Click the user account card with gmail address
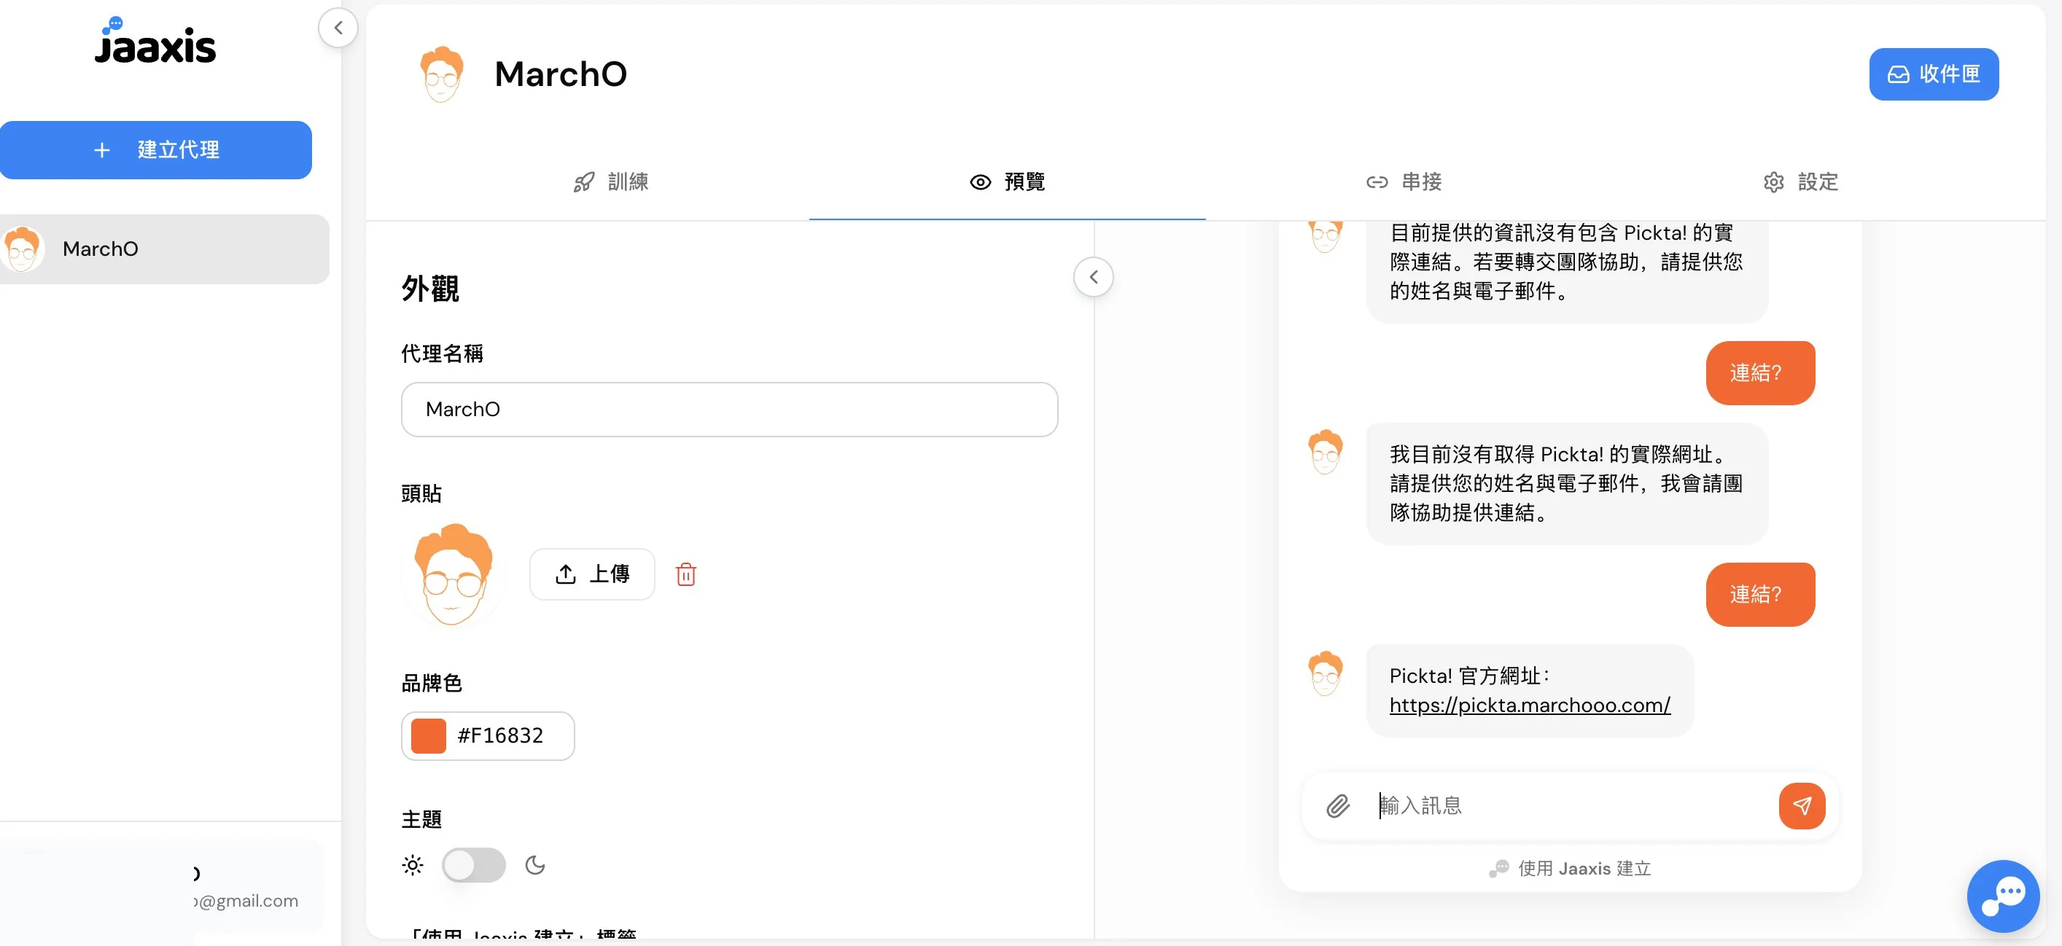This screenshot has height=946, width=2062. (x=161, y=886)
